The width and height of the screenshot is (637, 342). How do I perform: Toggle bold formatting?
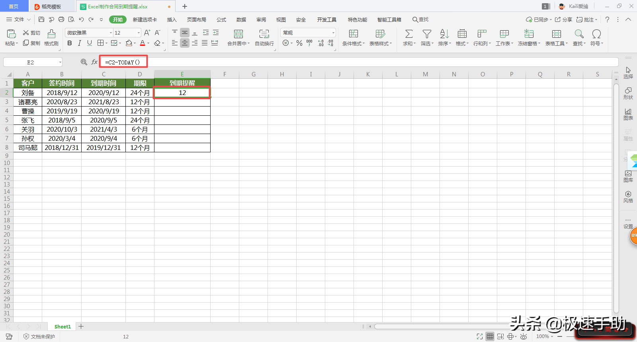[70, 43]
